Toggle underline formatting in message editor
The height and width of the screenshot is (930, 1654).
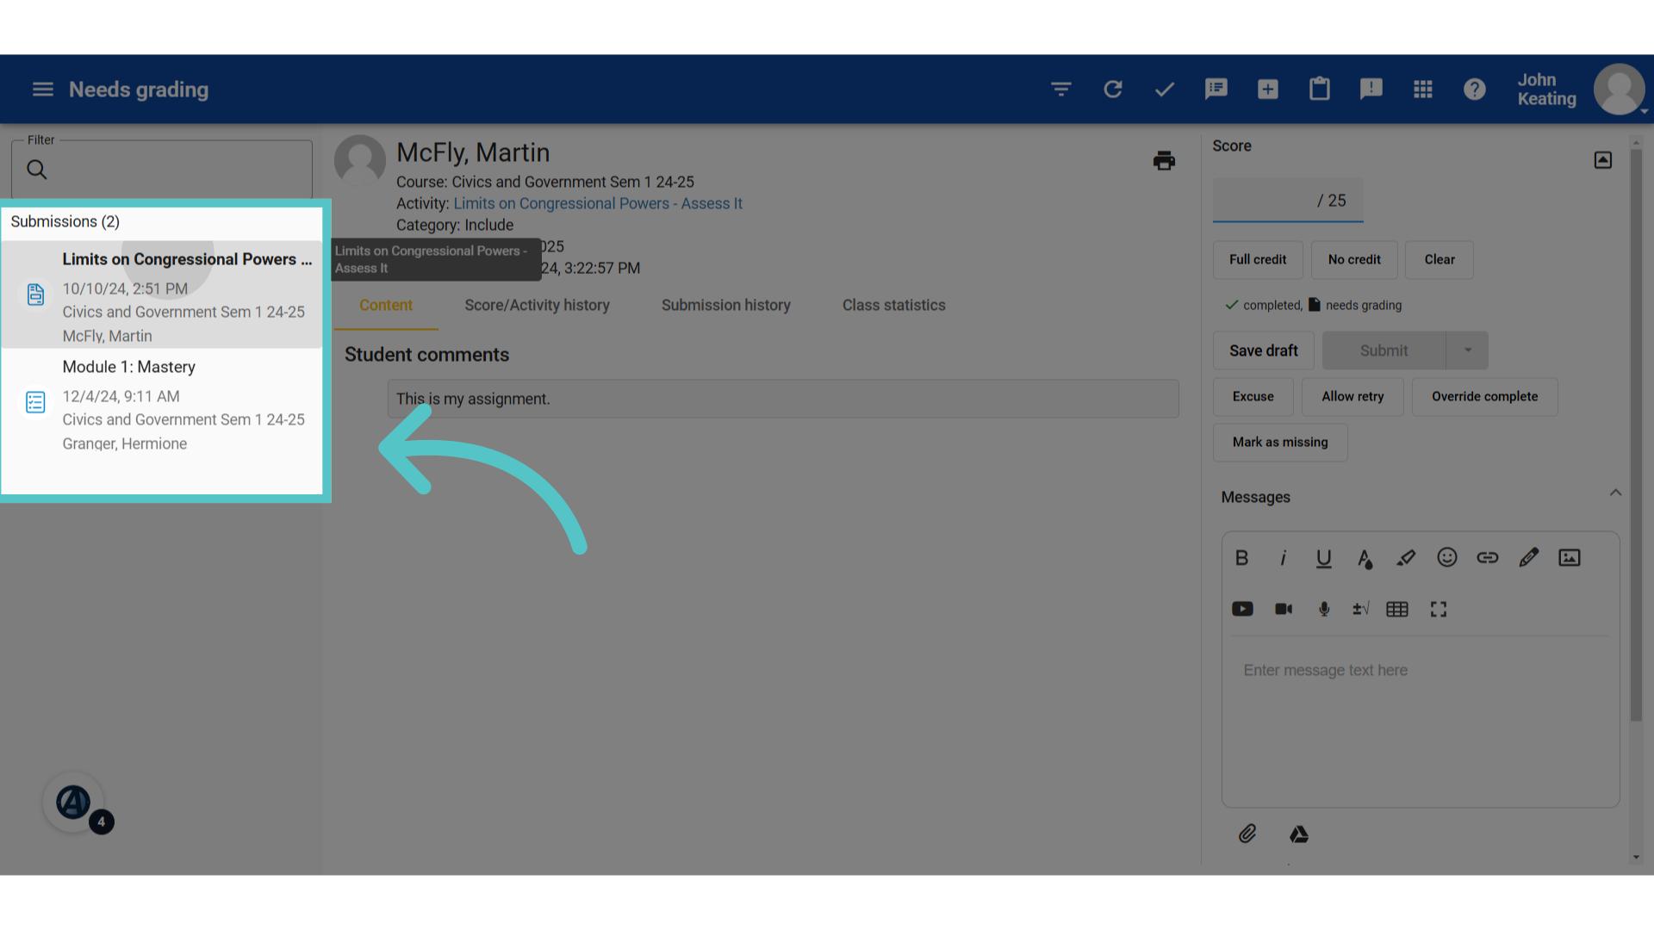[x=1324, y=558]
